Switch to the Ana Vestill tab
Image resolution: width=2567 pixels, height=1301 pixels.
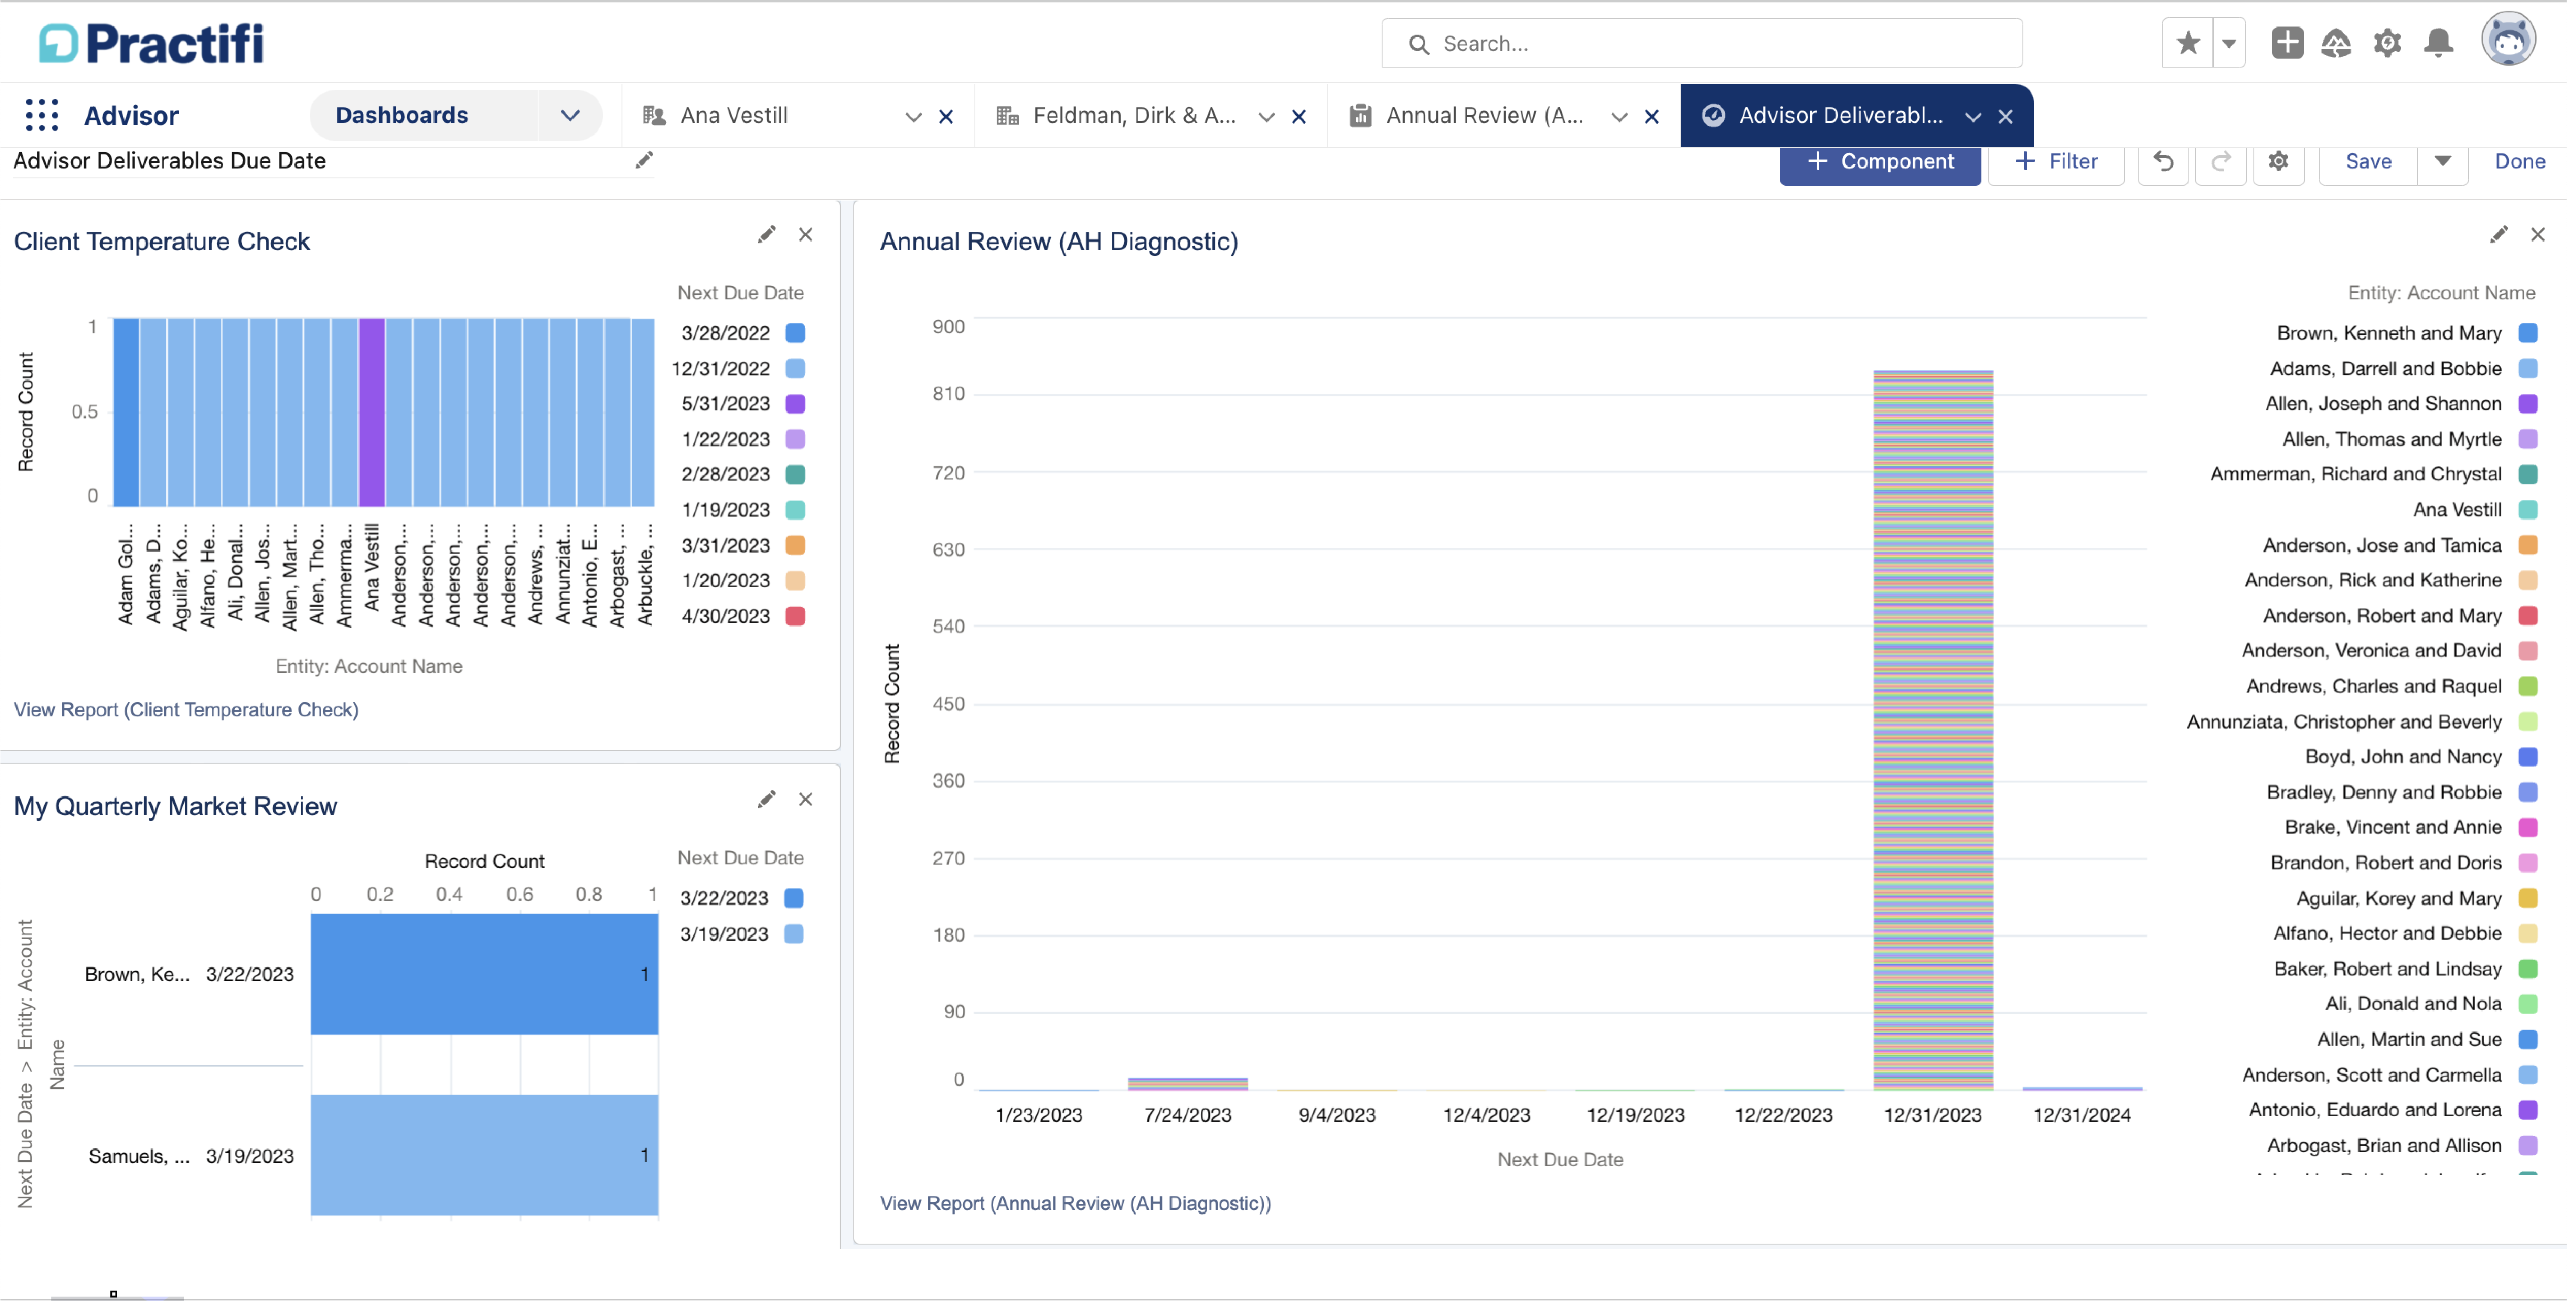point(734,115)
